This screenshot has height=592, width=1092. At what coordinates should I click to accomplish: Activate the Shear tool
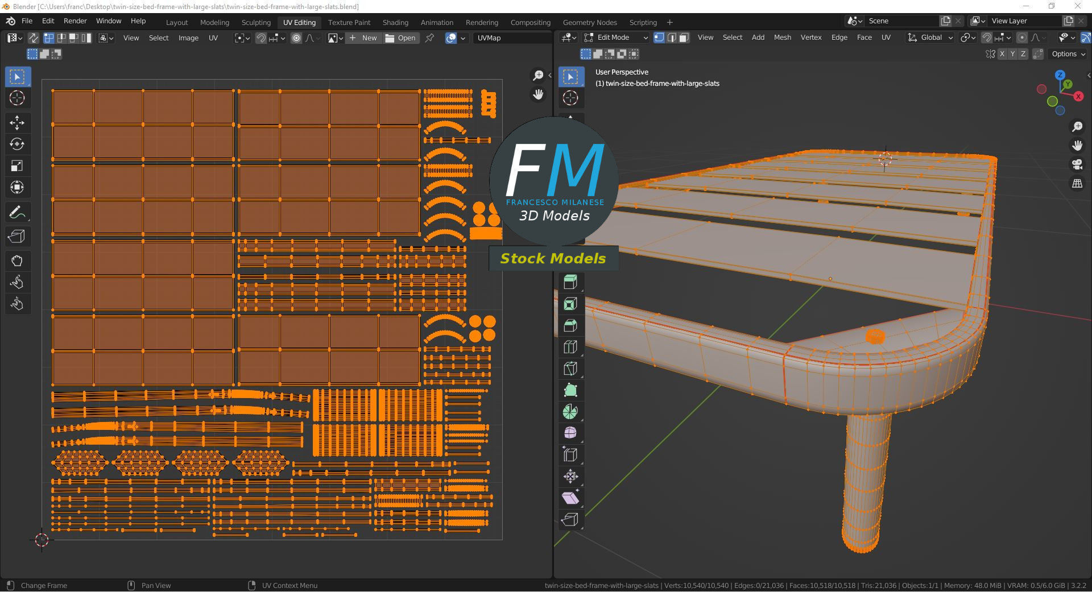point(570,498)
